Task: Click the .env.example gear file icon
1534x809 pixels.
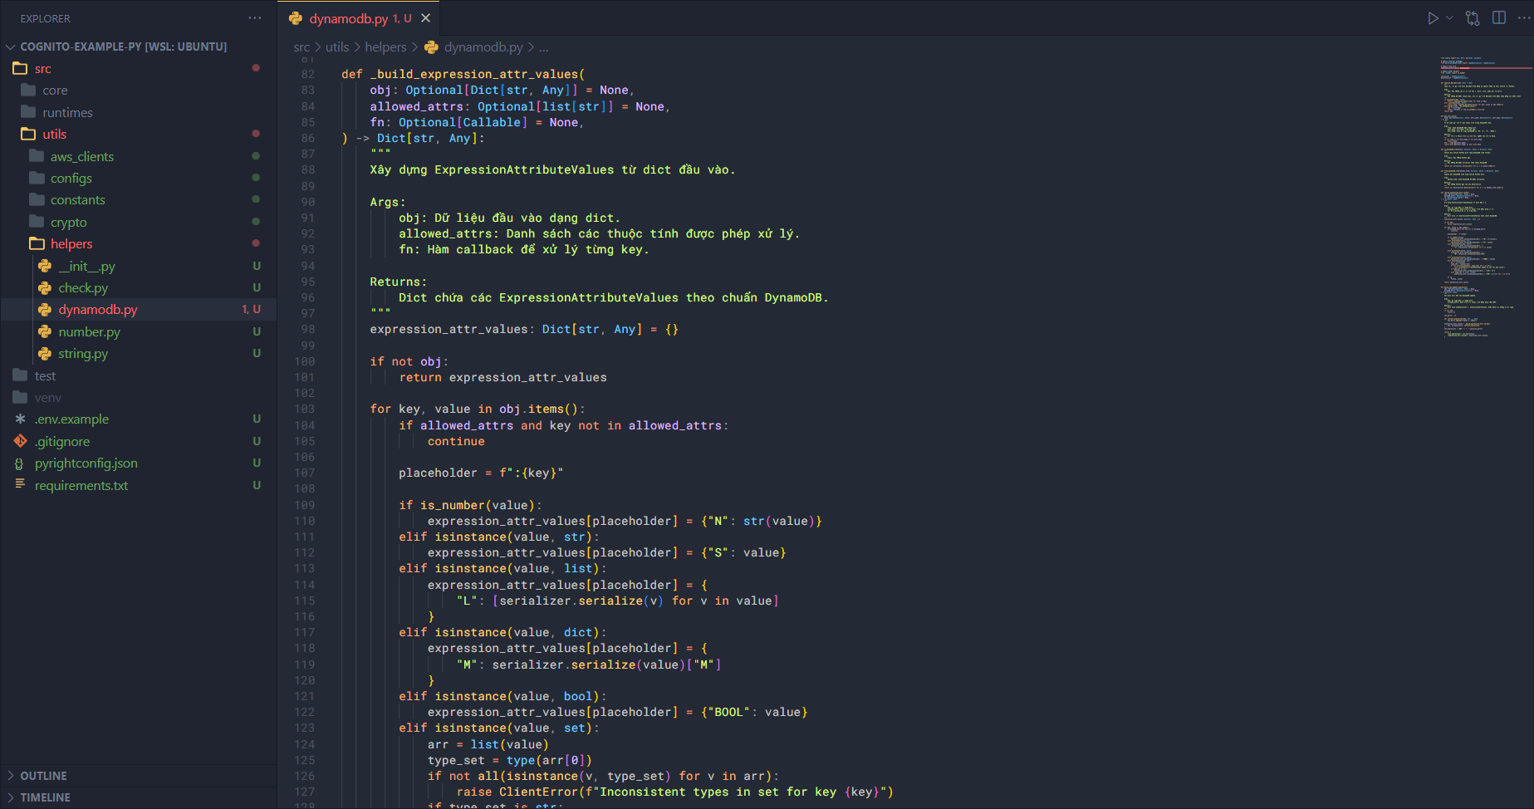Action: coord(20,419)
